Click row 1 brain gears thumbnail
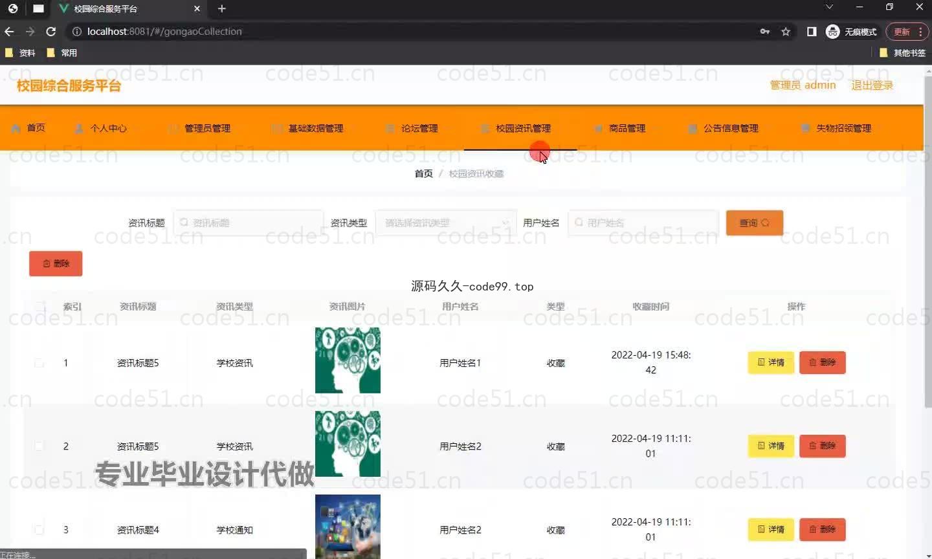 [x=348, y=360]
